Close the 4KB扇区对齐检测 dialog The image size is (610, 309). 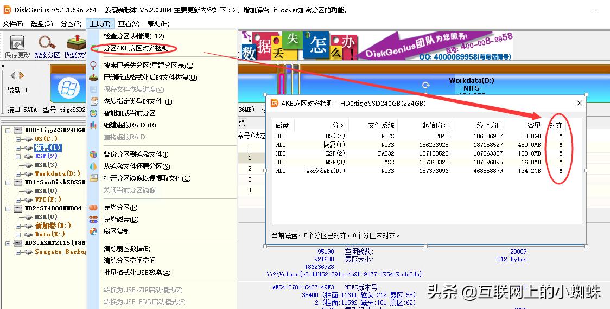pyautogui.click(x=579, y=103)
